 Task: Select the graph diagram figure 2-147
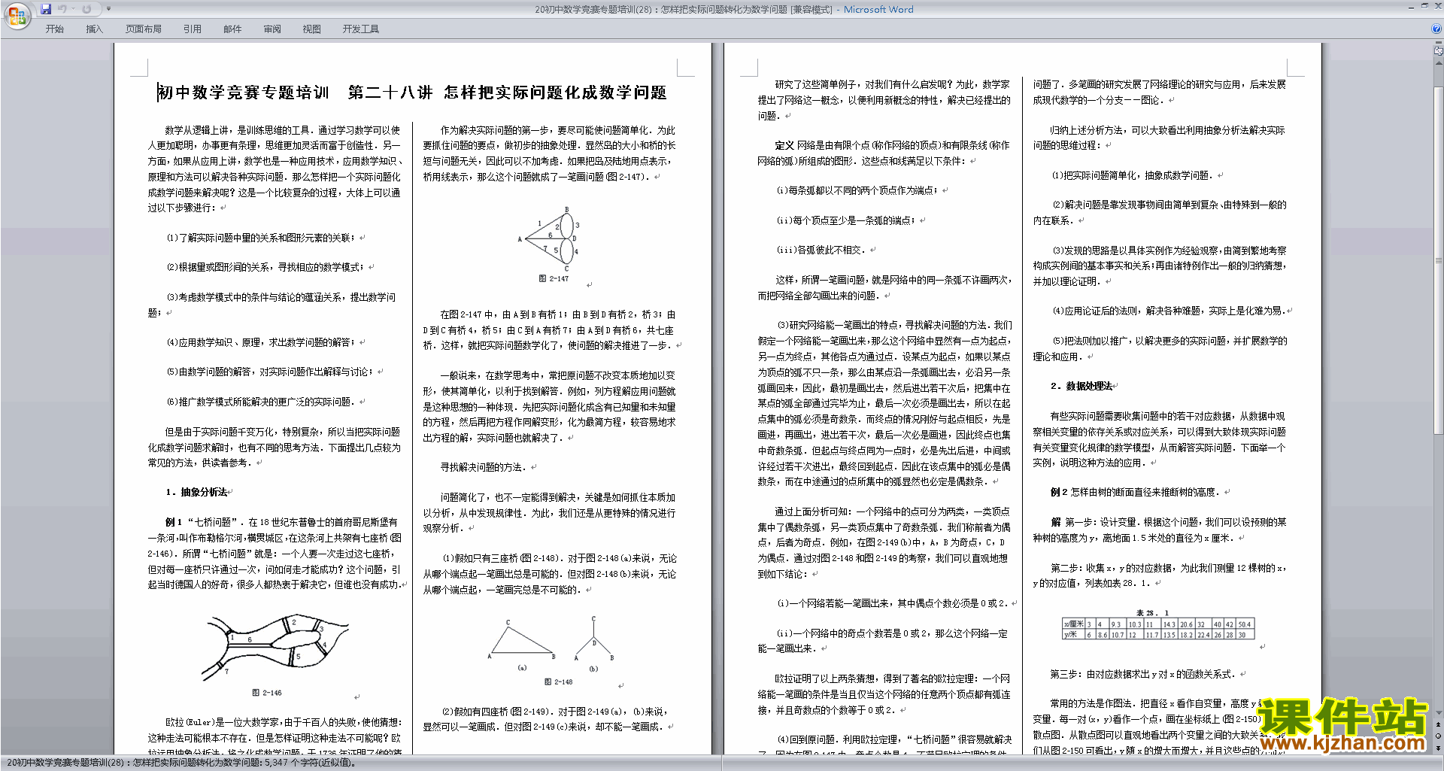[x=550, y=239]
